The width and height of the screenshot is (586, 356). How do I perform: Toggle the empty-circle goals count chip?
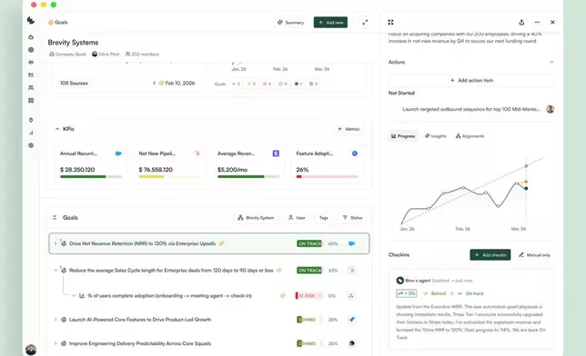pyautogui.click(x=282, y=84)
